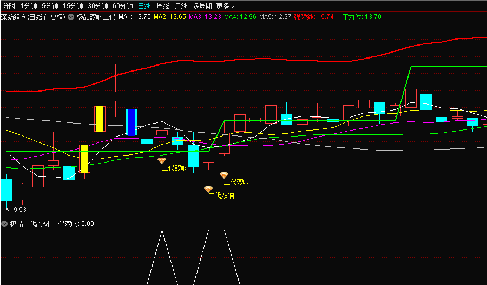Click the MA1: 13.75 value

pyautogui.click(x=135, y=17)
